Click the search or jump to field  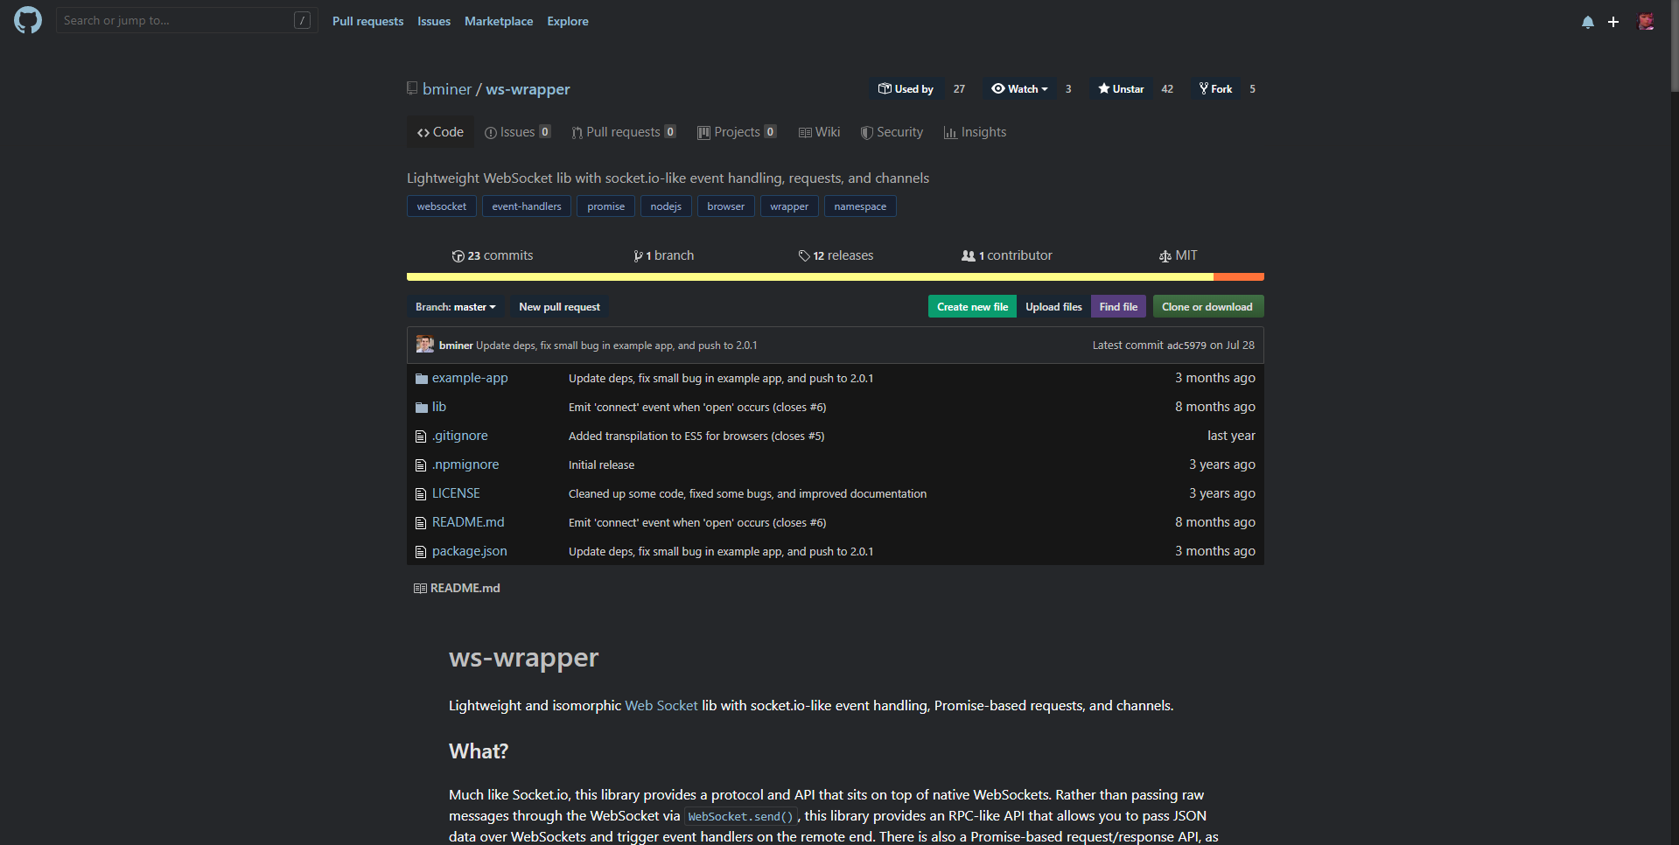[x=175, y=19]
